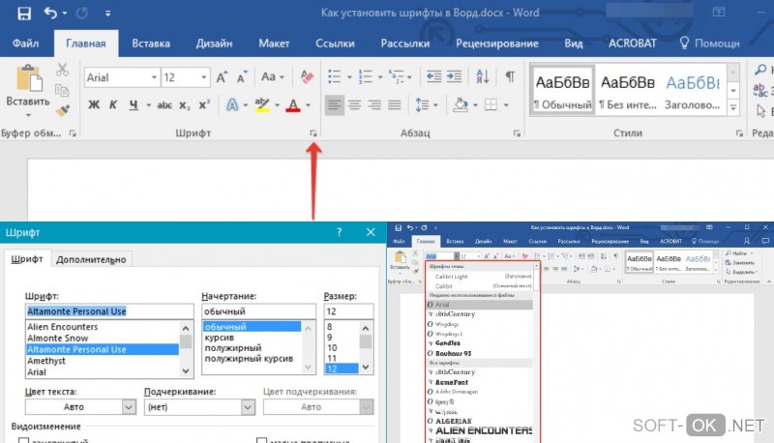Switch to the Дизайн tab in the large ribbon
The height and width of the screenshot is (443, 774).
(x=214, y=44)
